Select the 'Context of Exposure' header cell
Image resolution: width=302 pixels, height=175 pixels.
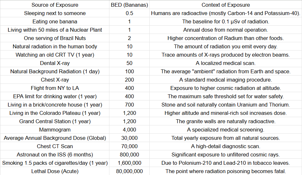[x=226, y=5]
